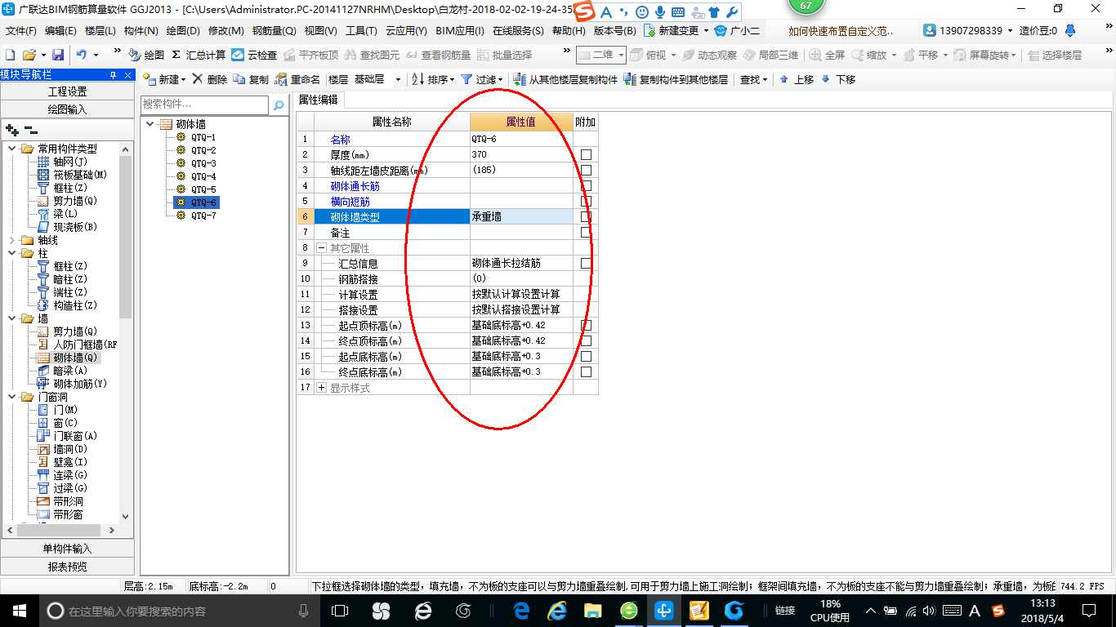Save the project with the floppy icon
The image size is (1116, 627).
[58, 55]
